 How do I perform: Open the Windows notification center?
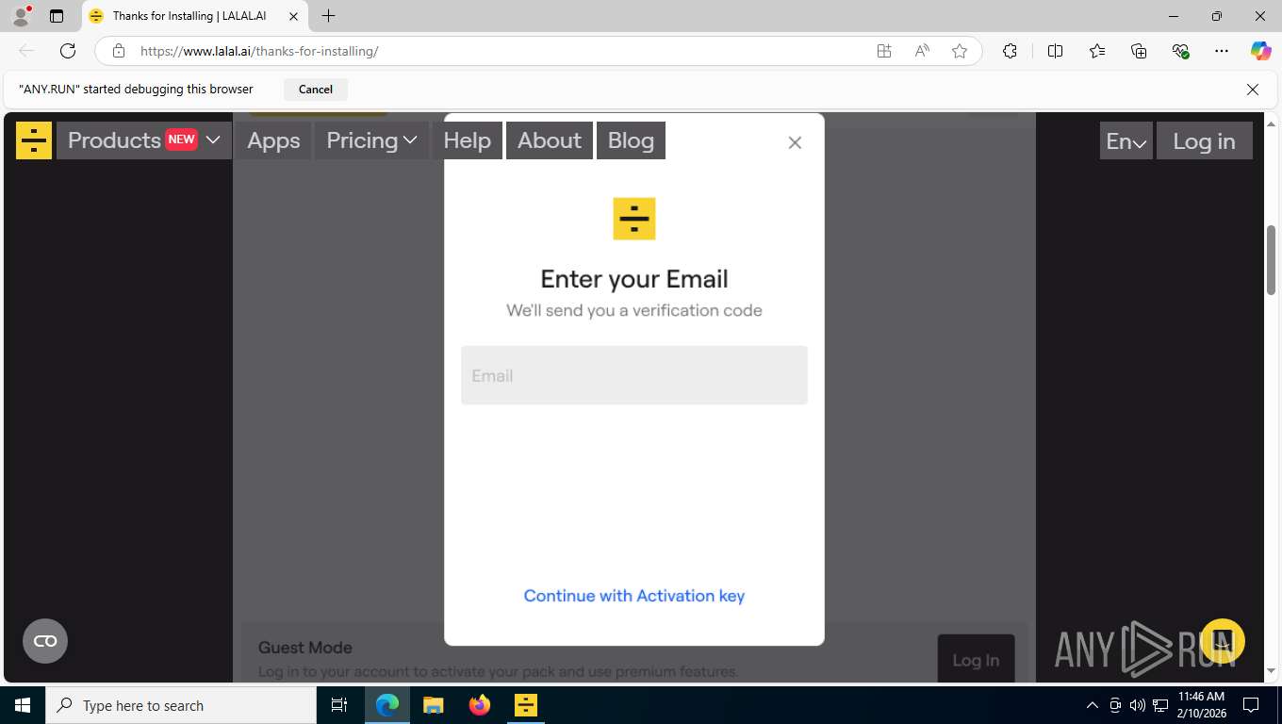(1251, 705)
